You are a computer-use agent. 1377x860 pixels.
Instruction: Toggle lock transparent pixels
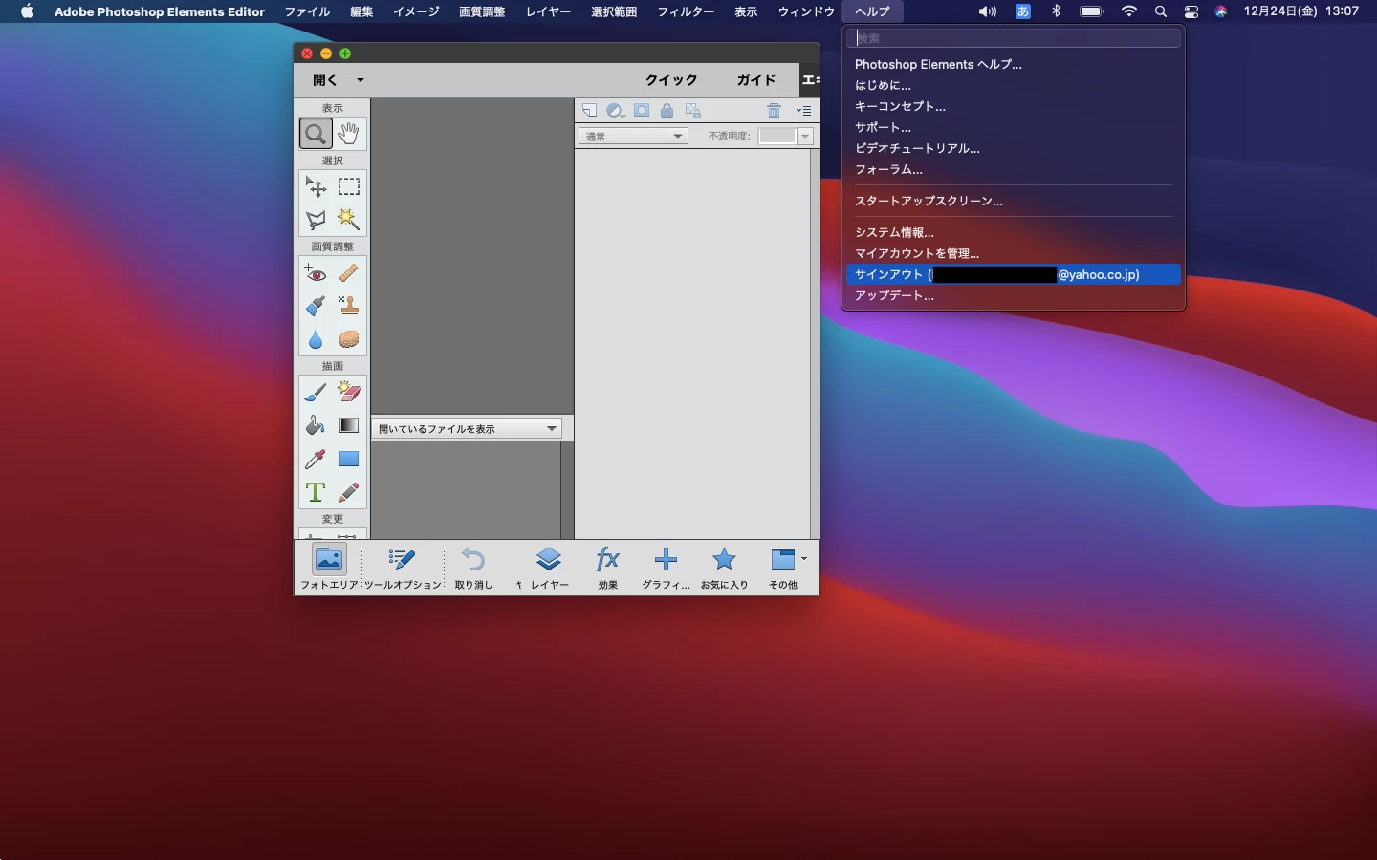pos(693,111)
